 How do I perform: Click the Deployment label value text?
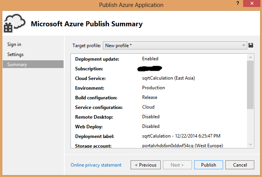coord(180,136)
